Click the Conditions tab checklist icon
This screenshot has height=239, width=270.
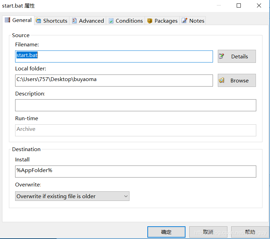pyautogui.click(x=111, y=21)
